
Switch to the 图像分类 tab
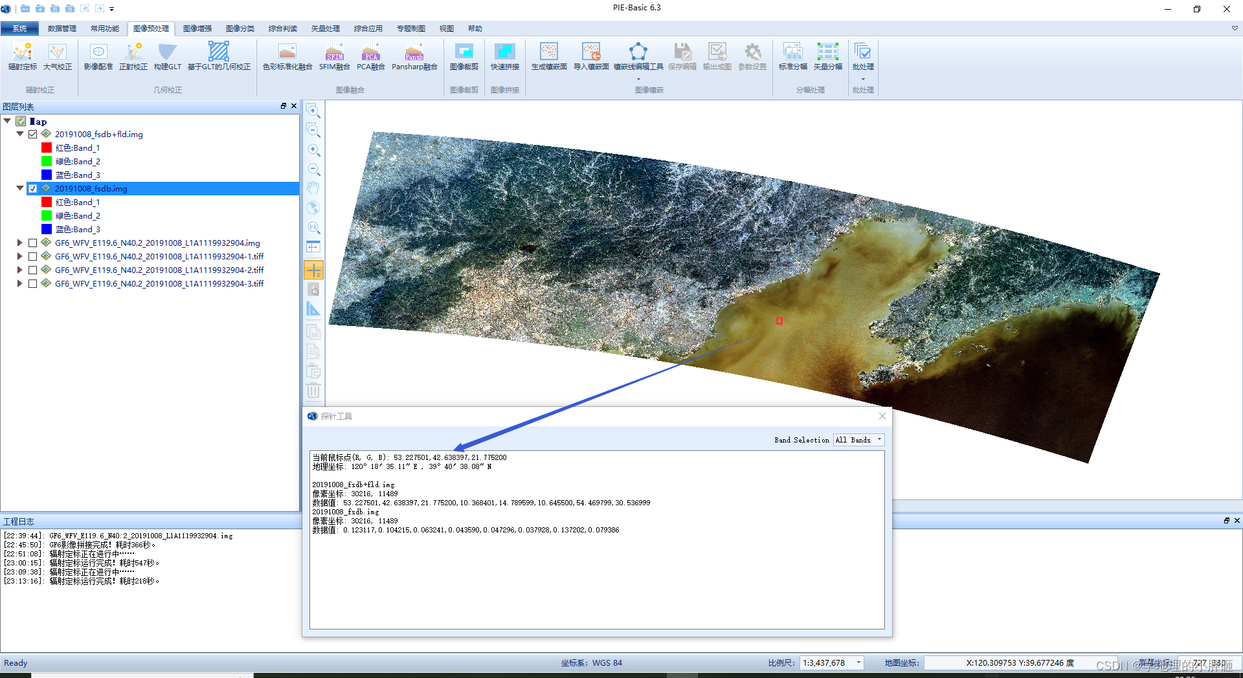pyautogui.click(x=240, y=28)
